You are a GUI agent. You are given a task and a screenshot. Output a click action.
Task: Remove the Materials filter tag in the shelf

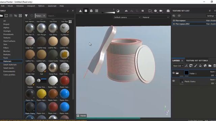tap(44, 16)
